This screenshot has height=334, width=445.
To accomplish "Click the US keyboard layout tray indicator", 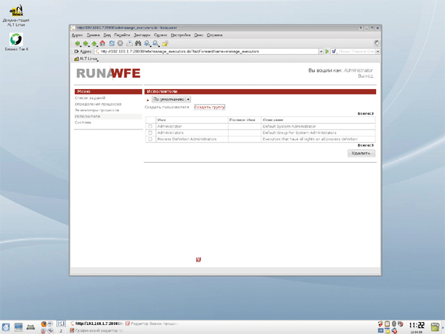I will [x=380, y=331].
